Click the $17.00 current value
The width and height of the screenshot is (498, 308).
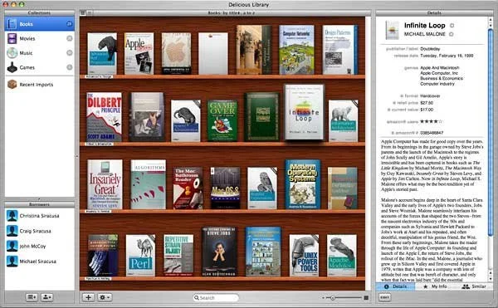pyautogui.click(x=427, y=110)
